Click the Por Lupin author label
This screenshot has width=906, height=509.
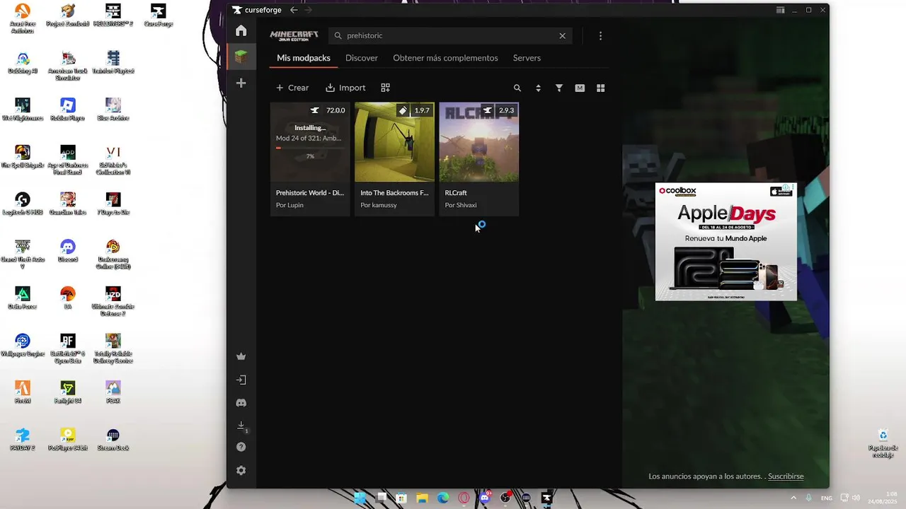click(x=289, y=205)
